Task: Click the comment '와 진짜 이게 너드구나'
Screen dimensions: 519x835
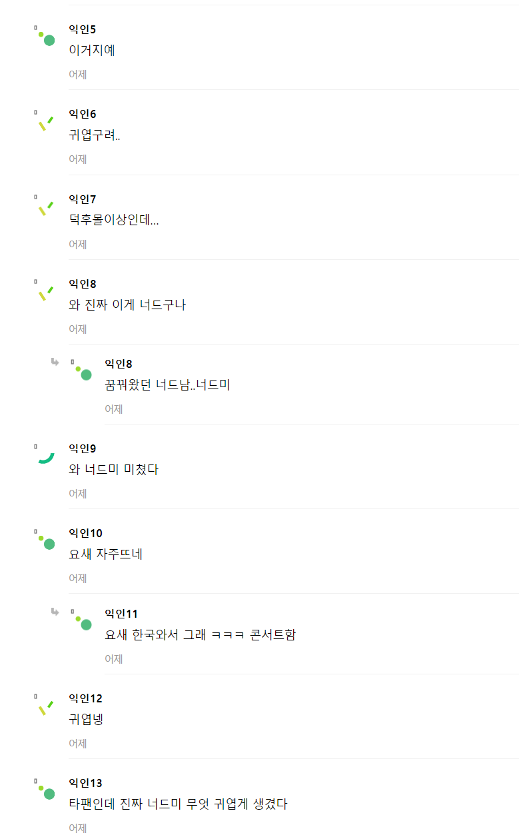Action: pos(127,305)
